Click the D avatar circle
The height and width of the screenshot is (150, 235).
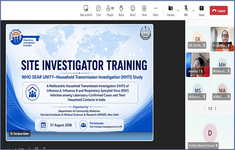(210, 133)
